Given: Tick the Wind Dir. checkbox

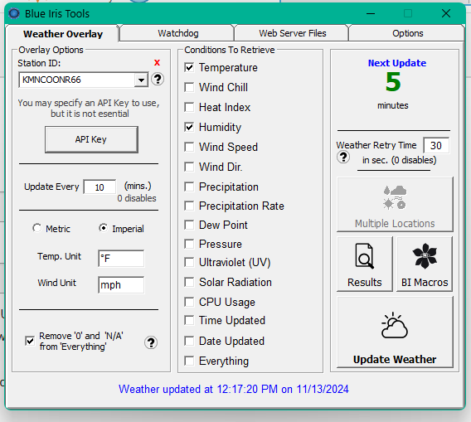Looking at the screenshot, I should (189, 167).
